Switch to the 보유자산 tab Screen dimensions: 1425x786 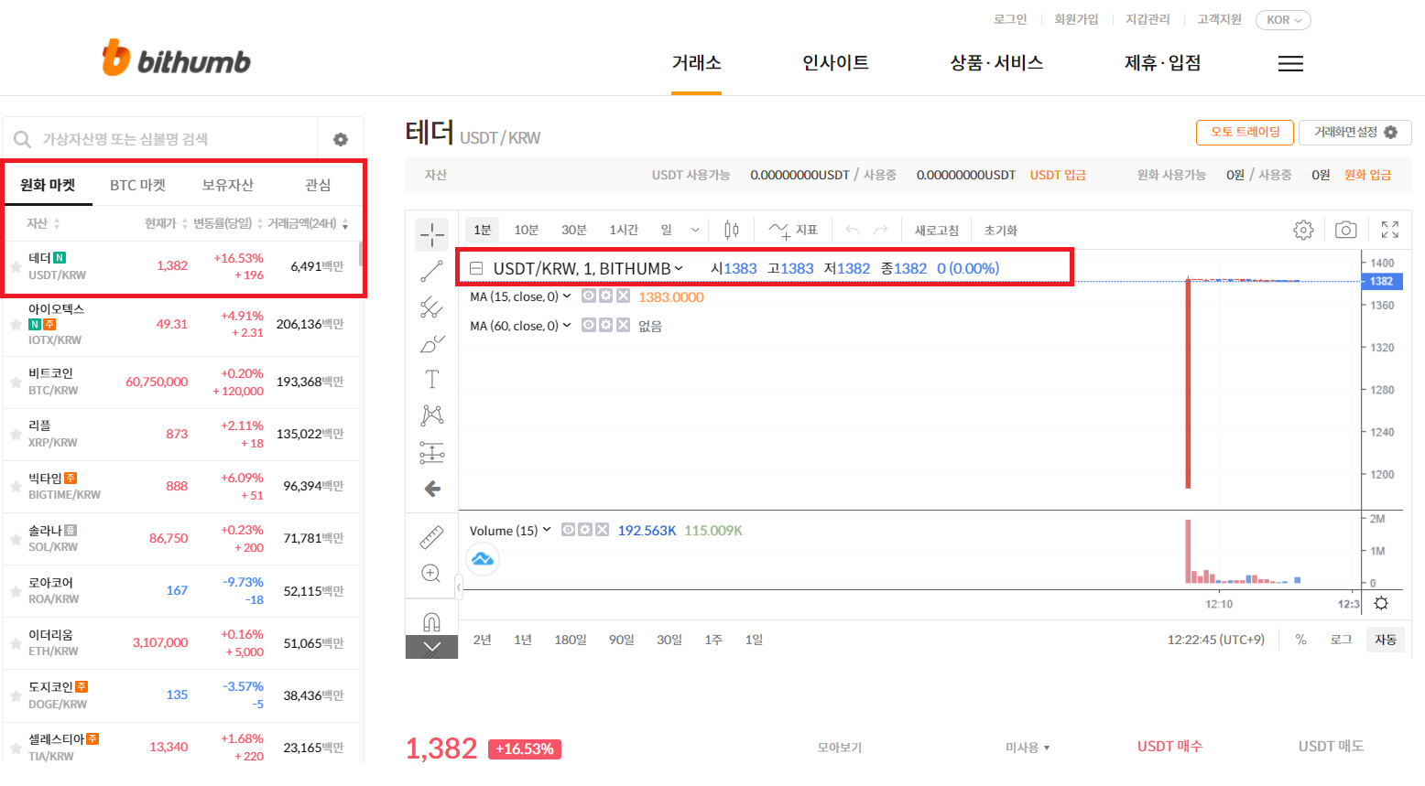pos(227,185)
